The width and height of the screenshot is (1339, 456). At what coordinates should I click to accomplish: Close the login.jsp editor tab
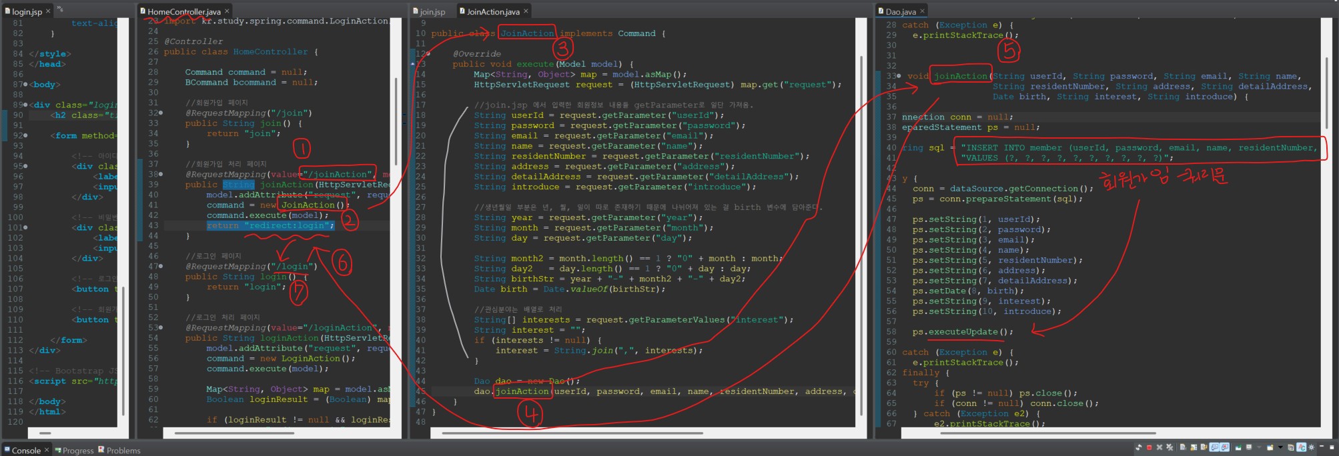point(48,11)
